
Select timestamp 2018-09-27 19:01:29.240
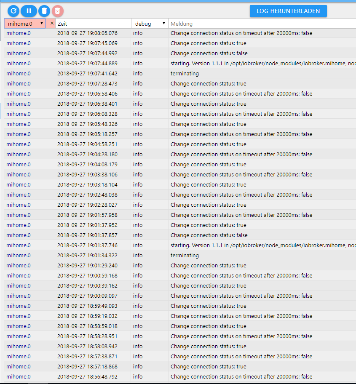click(x=87, y=265)
